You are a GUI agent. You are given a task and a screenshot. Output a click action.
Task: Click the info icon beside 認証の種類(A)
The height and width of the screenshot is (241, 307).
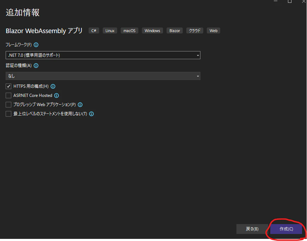36,66
